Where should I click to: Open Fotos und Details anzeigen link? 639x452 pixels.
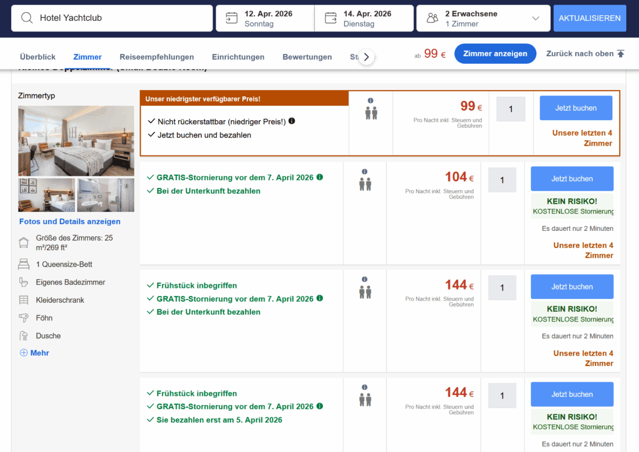(70, 222)
